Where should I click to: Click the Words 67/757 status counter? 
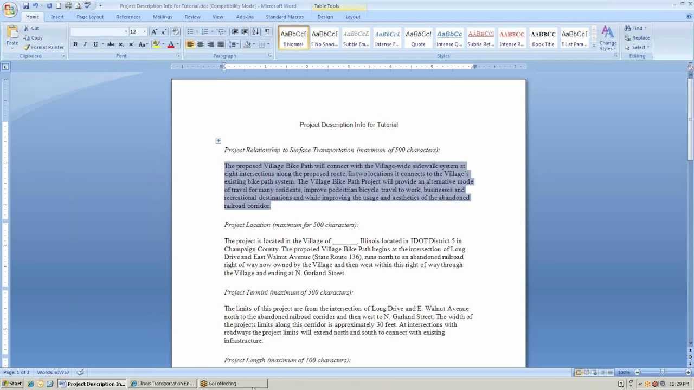tap(53, 373)
